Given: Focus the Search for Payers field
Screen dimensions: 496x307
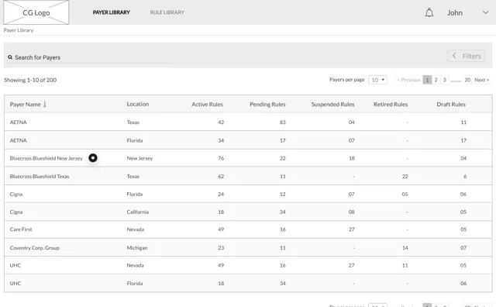Looking at the screenshot, I should coord(88,57).
